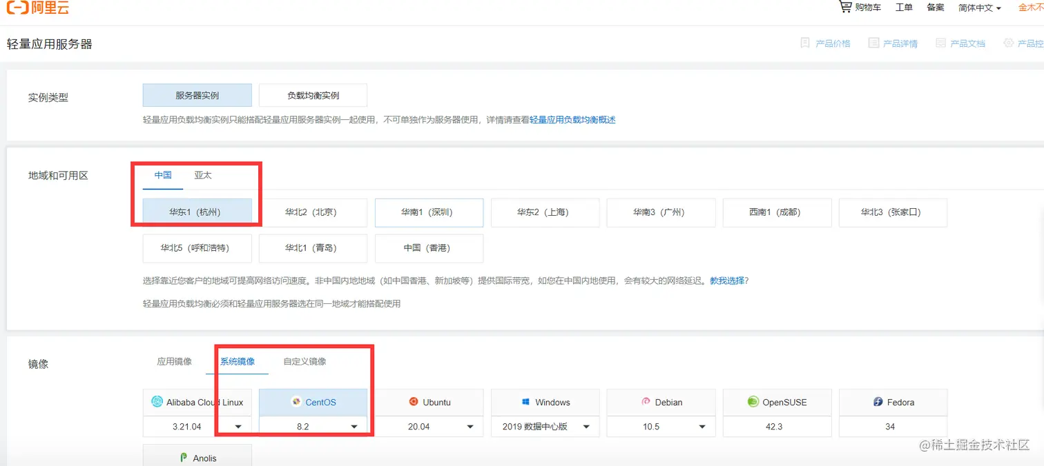Select the Anolis system image
1044x466 pixels.
(x=197, y=456)
